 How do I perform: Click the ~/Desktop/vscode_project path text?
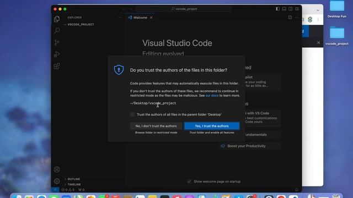tap(153, 103)
